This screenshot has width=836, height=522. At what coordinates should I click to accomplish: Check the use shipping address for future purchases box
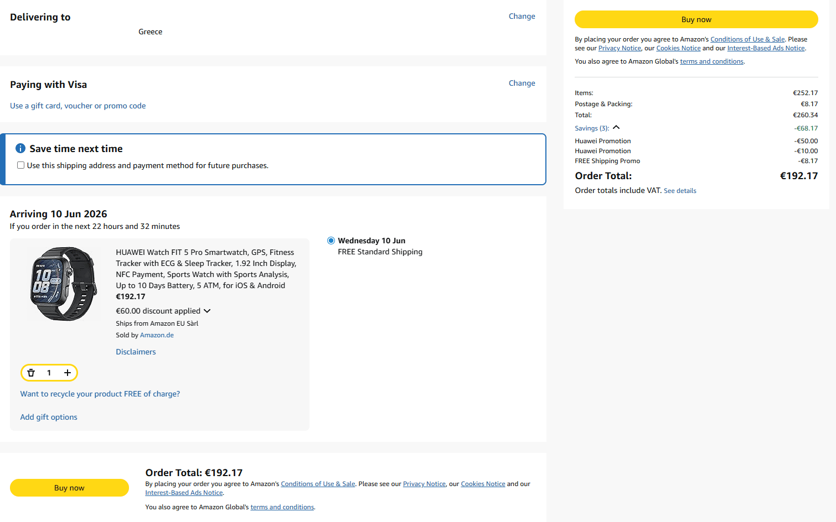pos(20,165)
